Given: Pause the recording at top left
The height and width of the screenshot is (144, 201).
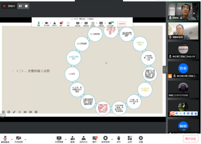Looking at the screenshot, I should coord(20,6).
